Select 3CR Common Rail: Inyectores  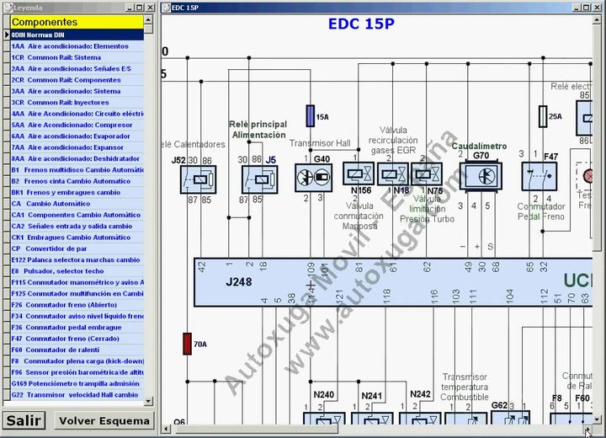(x=77, y=102)
